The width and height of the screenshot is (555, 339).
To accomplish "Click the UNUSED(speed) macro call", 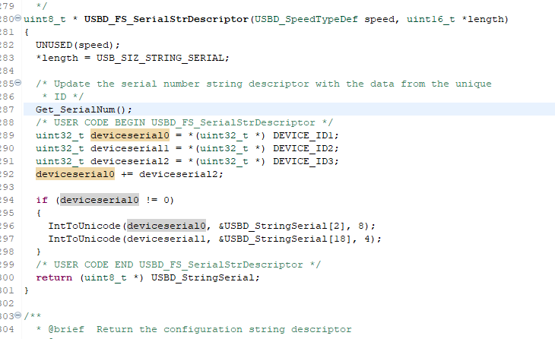I will coord(68,45).
